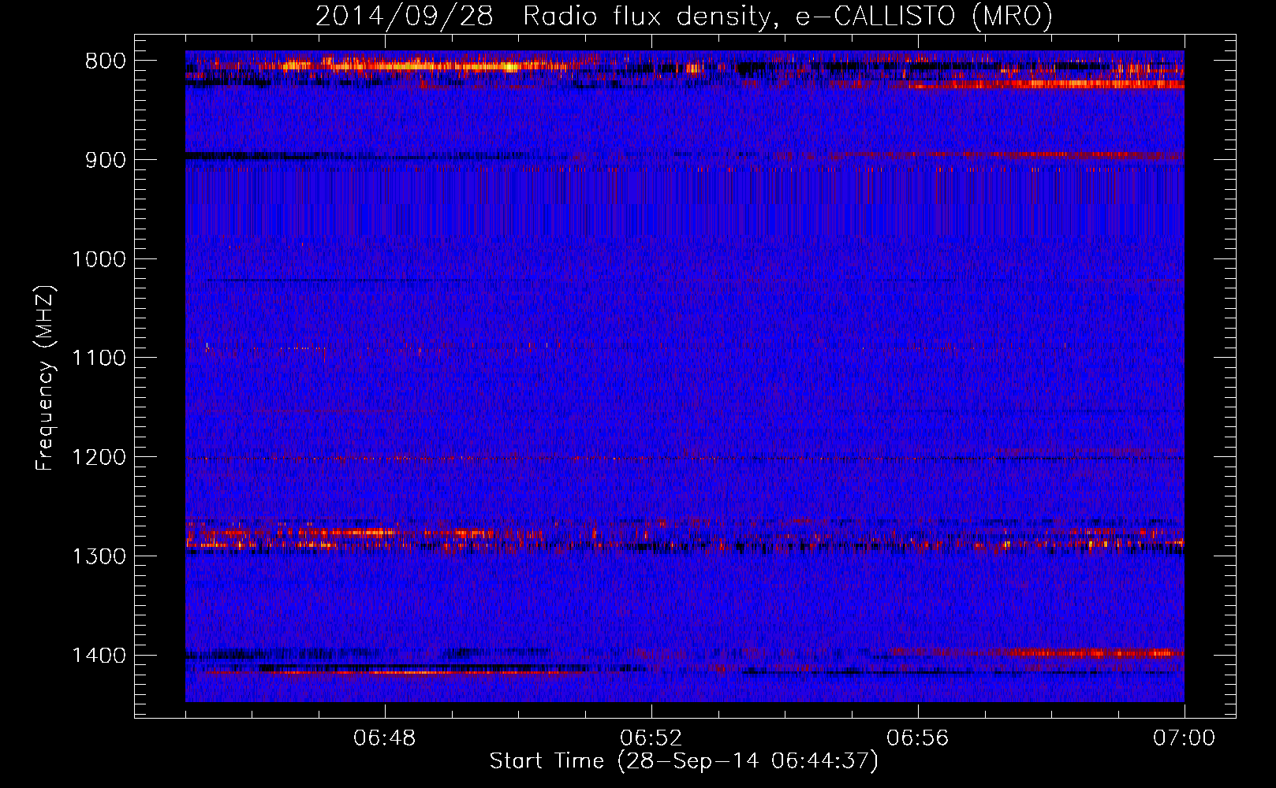
Task: Click the 06:48 time tick label
Action: point(385,738)
